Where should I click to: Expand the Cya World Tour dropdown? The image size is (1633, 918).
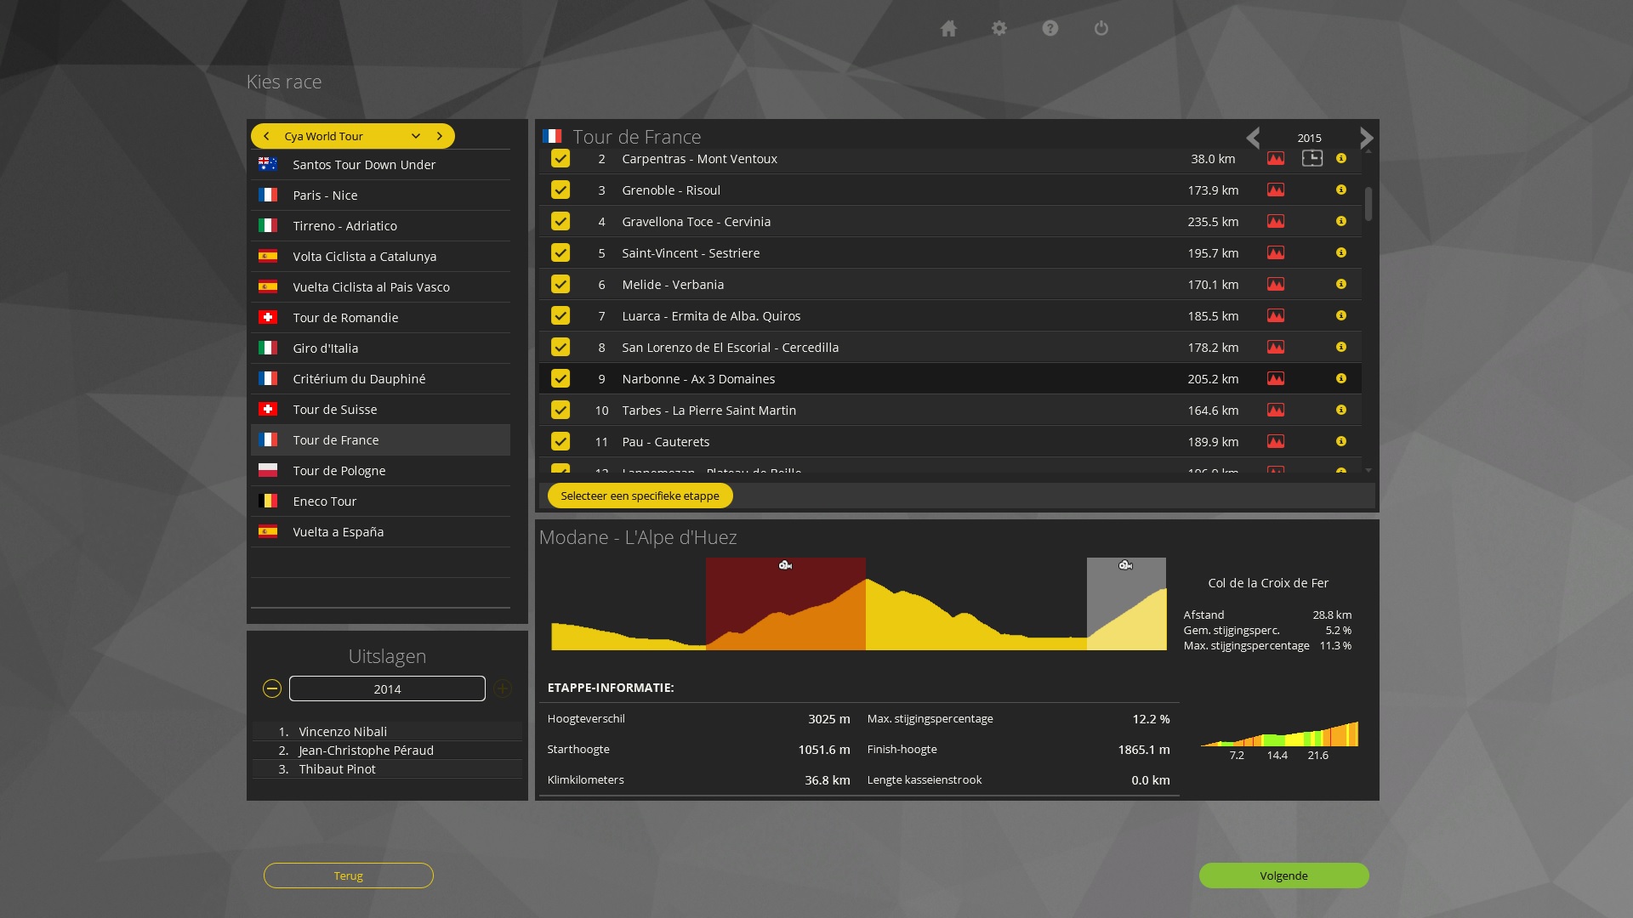pos(415,136)
